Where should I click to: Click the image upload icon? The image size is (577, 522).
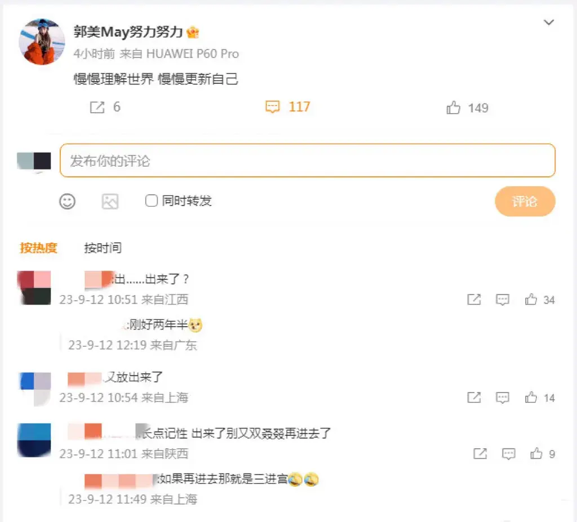(x=110, y=201)
